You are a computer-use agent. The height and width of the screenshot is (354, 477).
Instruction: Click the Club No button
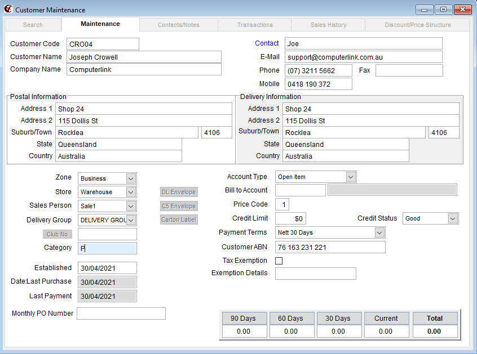coord(57,234)
